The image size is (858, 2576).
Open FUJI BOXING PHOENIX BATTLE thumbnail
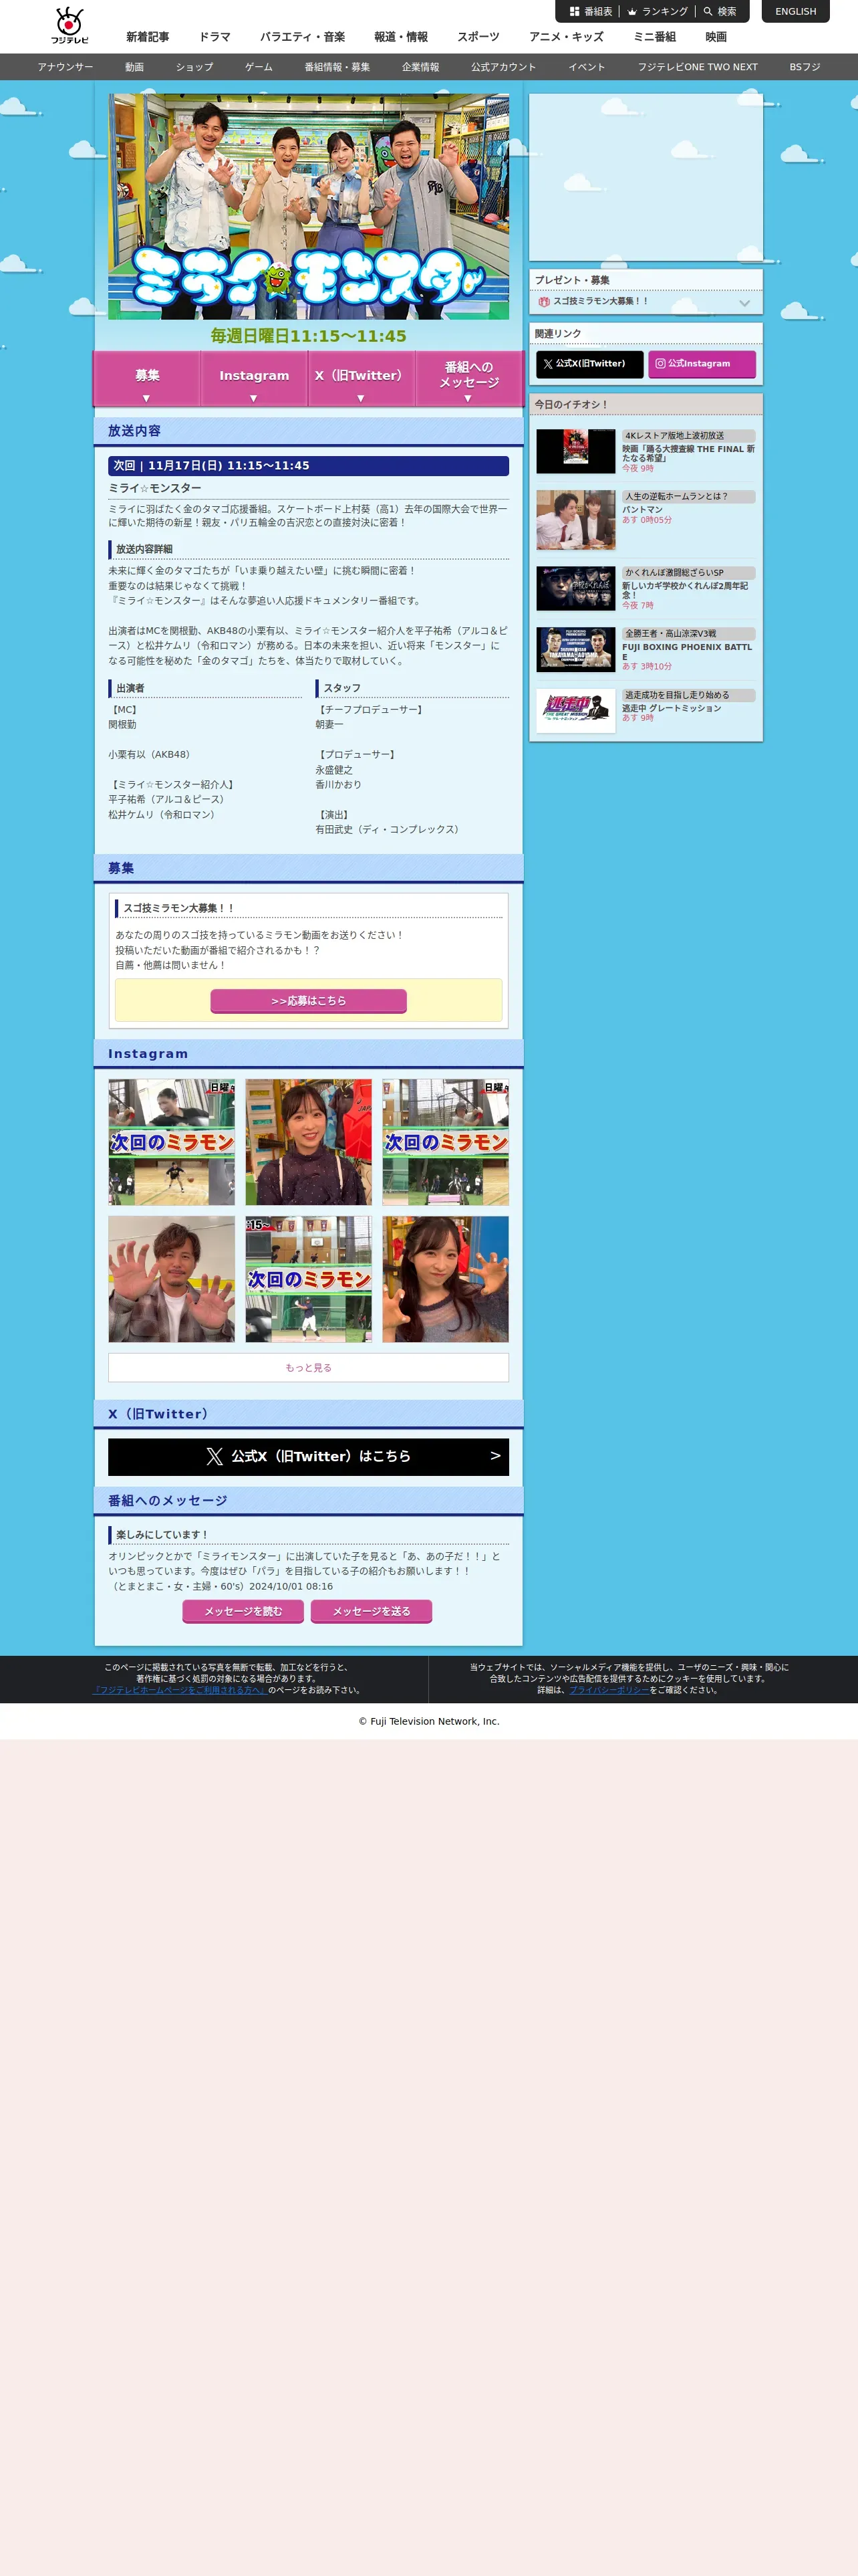click(575, 650)
